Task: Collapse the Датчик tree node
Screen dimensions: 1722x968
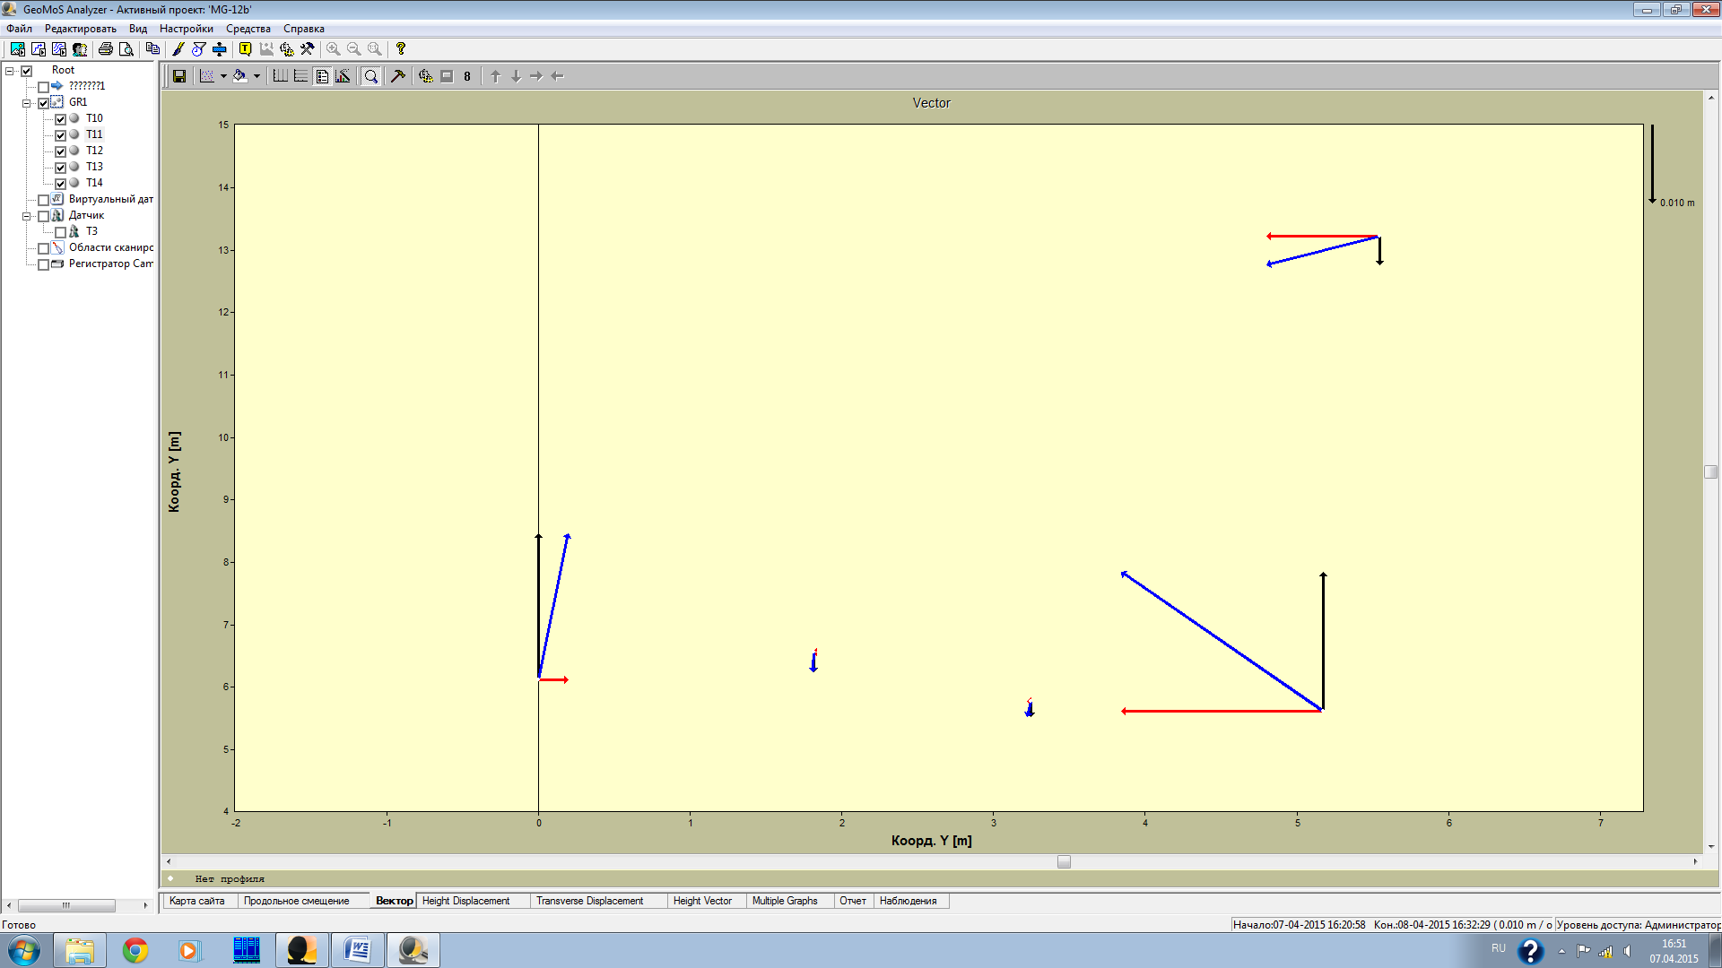Action: [x=26, y=216]
